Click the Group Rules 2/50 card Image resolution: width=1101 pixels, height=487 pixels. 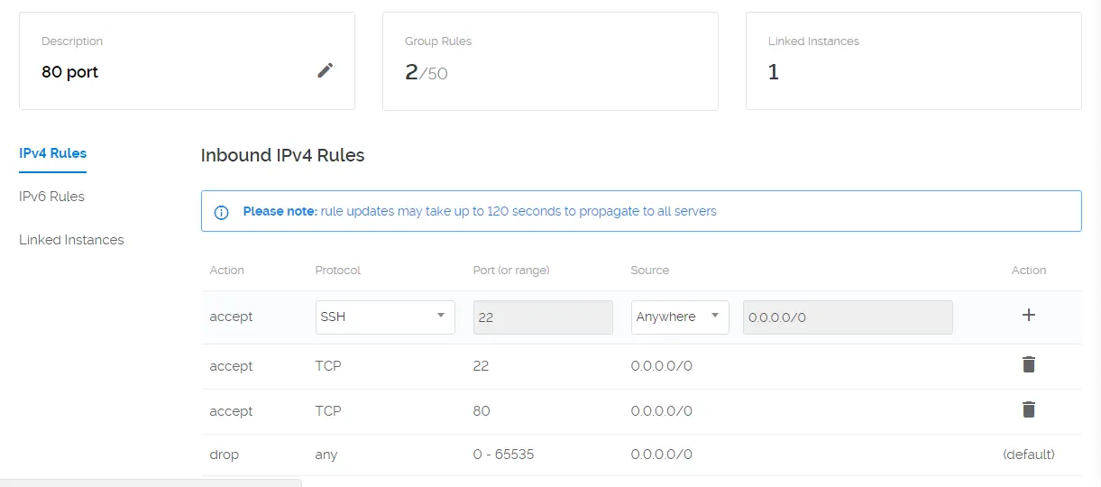coord(550,60)
